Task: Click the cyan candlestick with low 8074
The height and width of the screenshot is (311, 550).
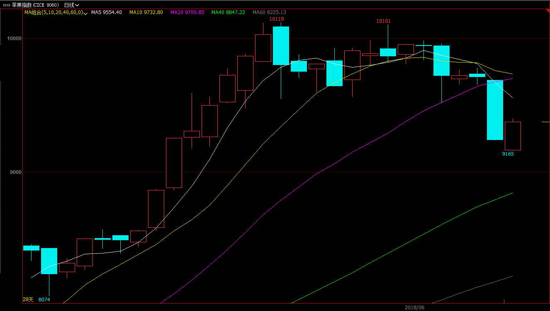Action: point(49,261)
